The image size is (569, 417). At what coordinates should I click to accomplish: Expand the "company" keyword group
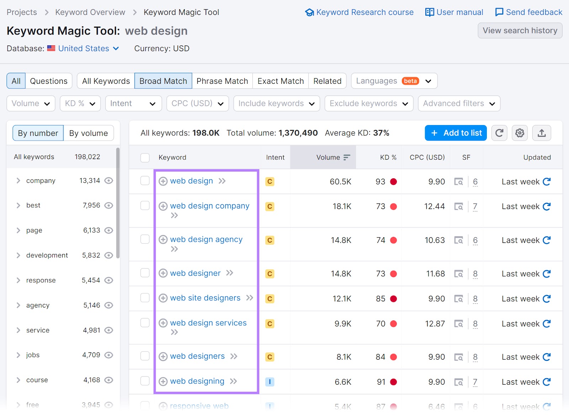pyautogui.click(x=18, y=180)
